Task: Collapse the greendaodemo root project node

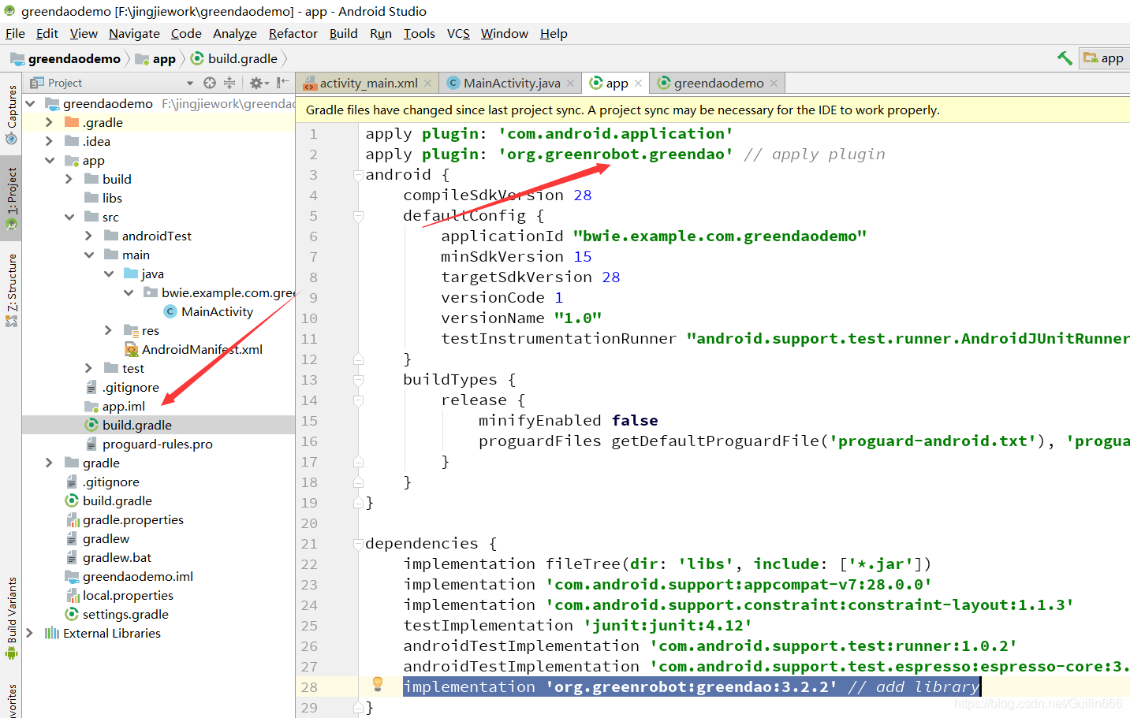Action: pyautogui.click(x=30, y=103)
